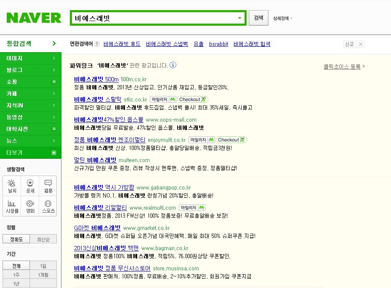The image size is (391, 288).
Task: Open the 비에스래빗 리얼멀티 link
Action: (101, 208)
